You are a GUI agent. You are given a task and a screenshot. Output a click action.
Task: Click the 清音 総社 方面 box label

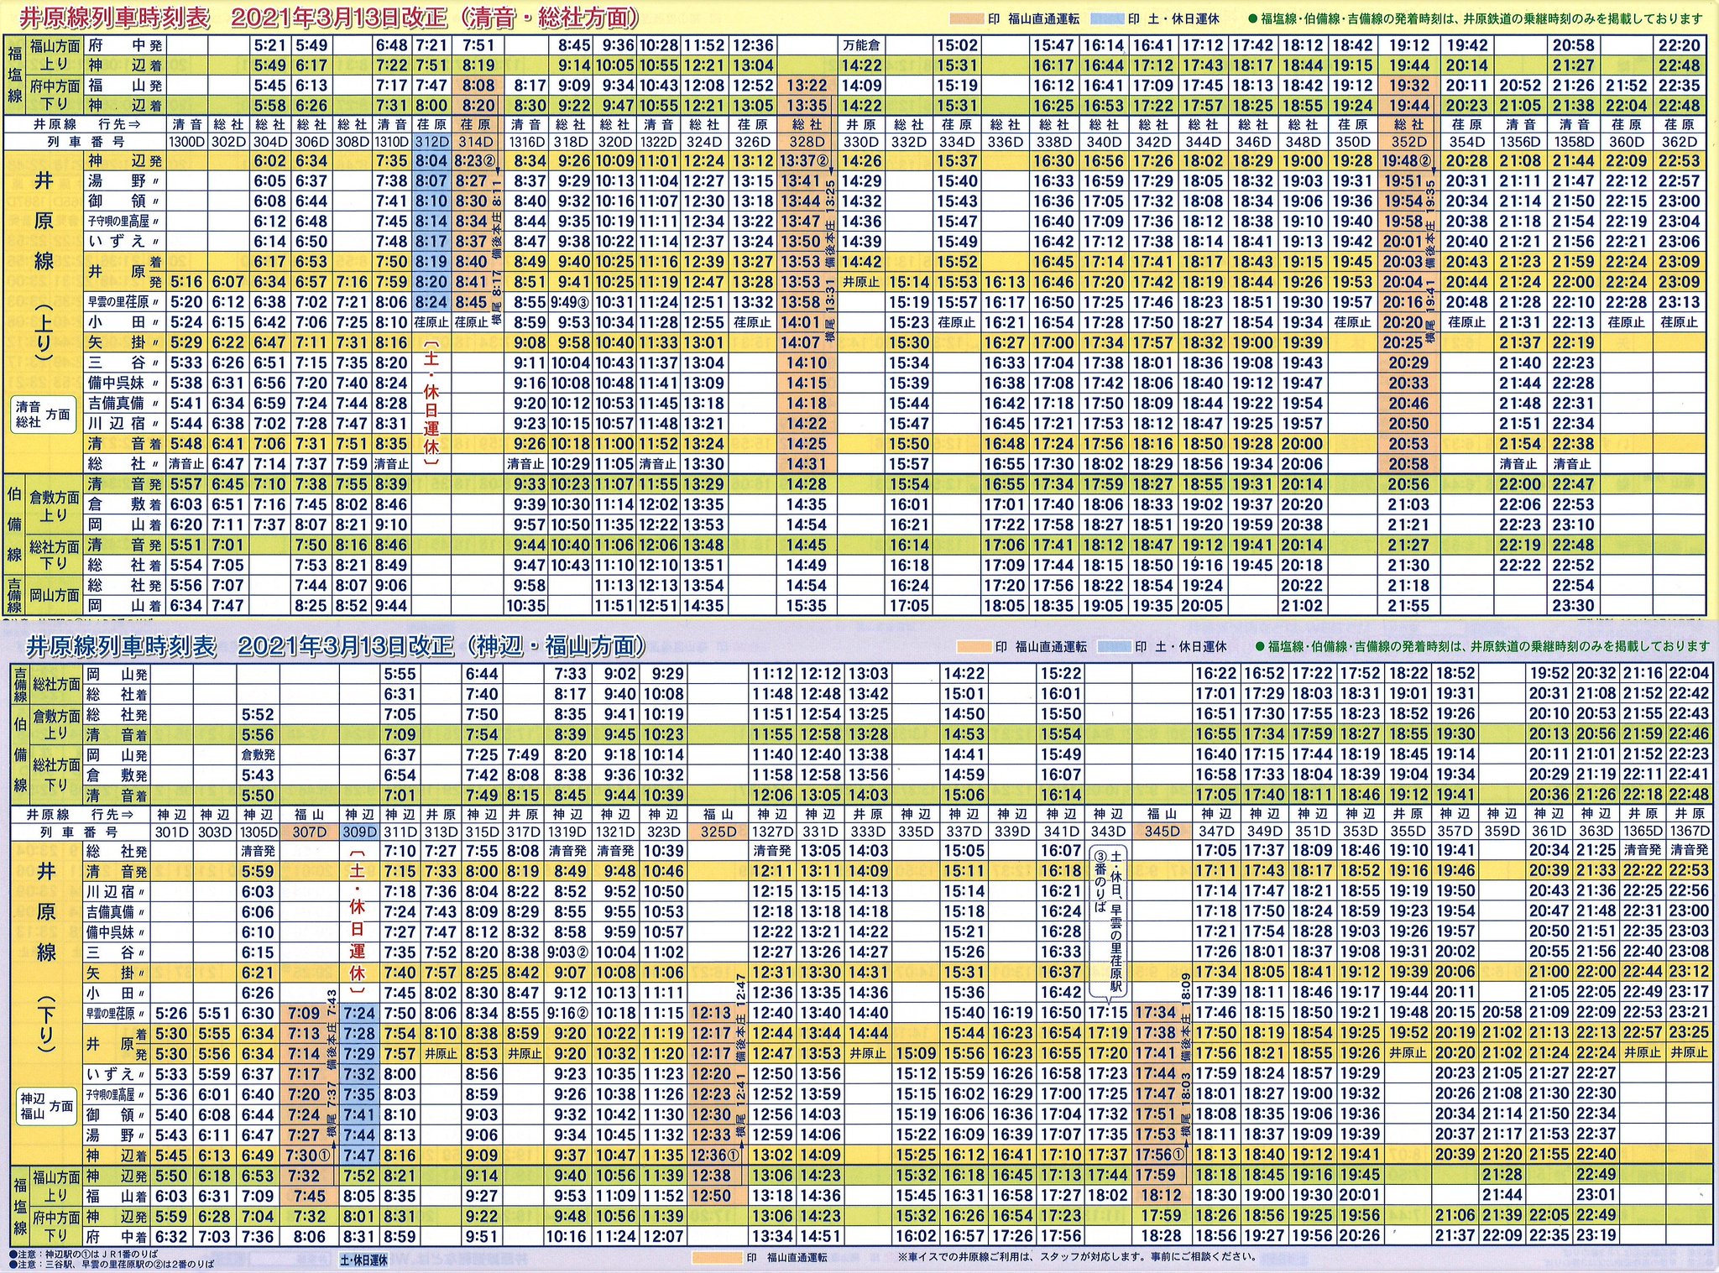tap(44, 415)
